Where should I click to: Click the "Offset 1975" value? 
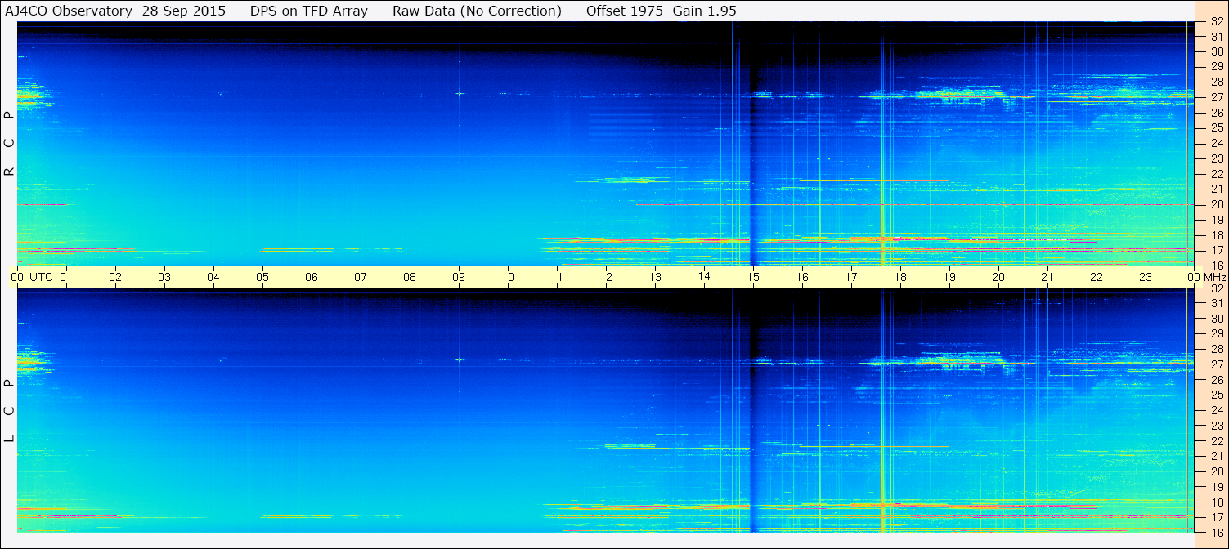tap(624, 10)
